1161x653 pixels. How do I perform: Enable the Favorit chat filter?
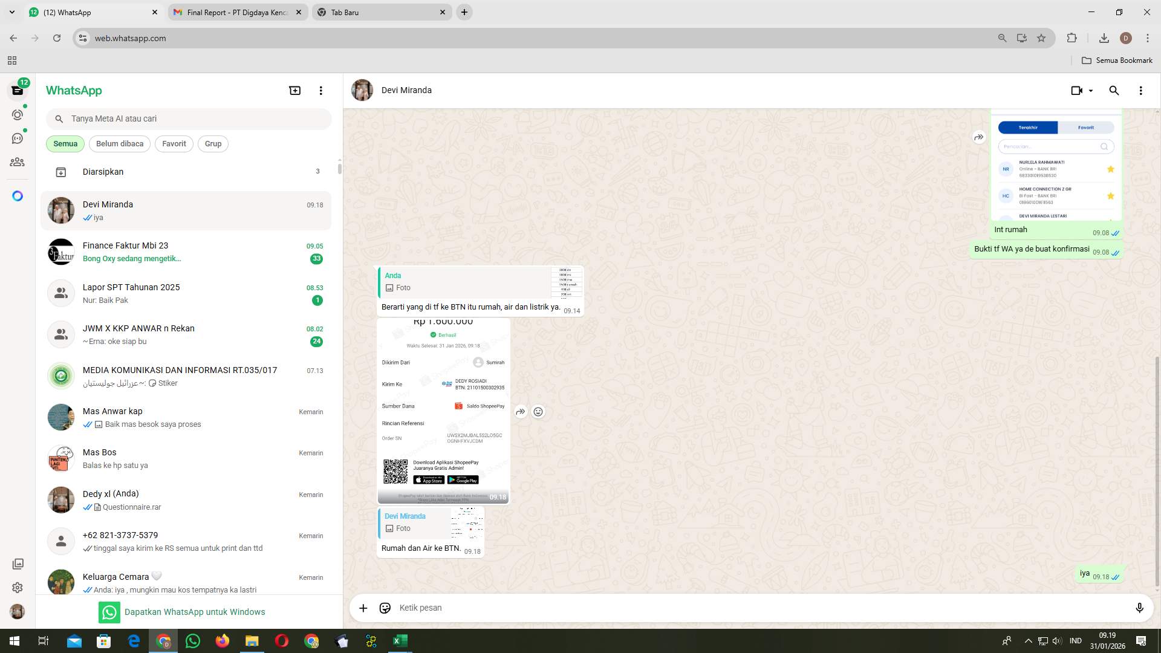point(174,143)
